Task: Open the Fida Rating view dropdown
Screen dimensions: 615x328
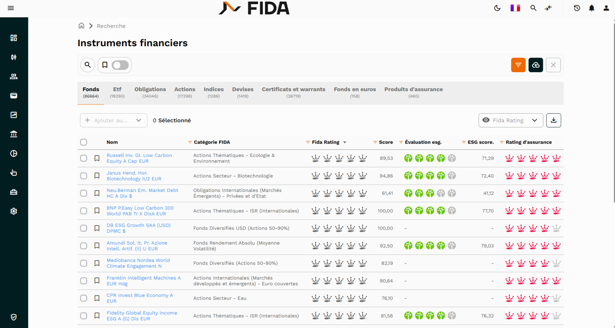Action: (x=510, y=120)
